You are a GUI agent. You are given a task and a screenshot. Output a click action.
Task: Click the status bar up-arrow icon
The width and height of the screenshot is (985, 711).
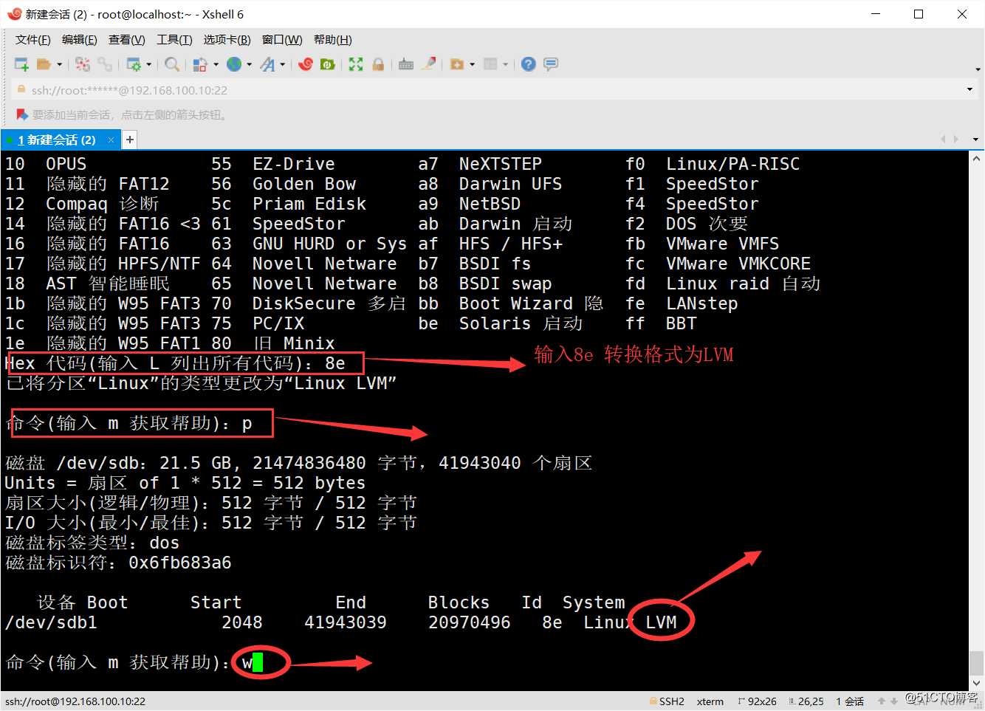(881, 701)
